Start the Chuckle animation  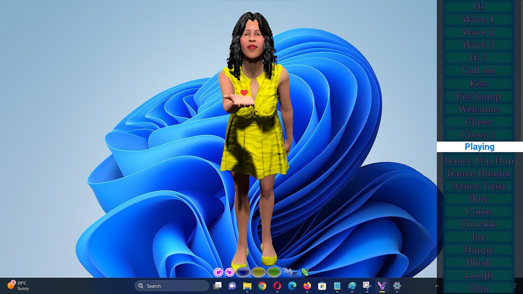click(478, 224)
